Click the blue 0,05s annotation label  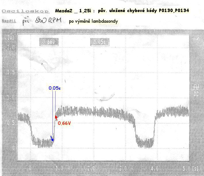(x=55, y=88)
